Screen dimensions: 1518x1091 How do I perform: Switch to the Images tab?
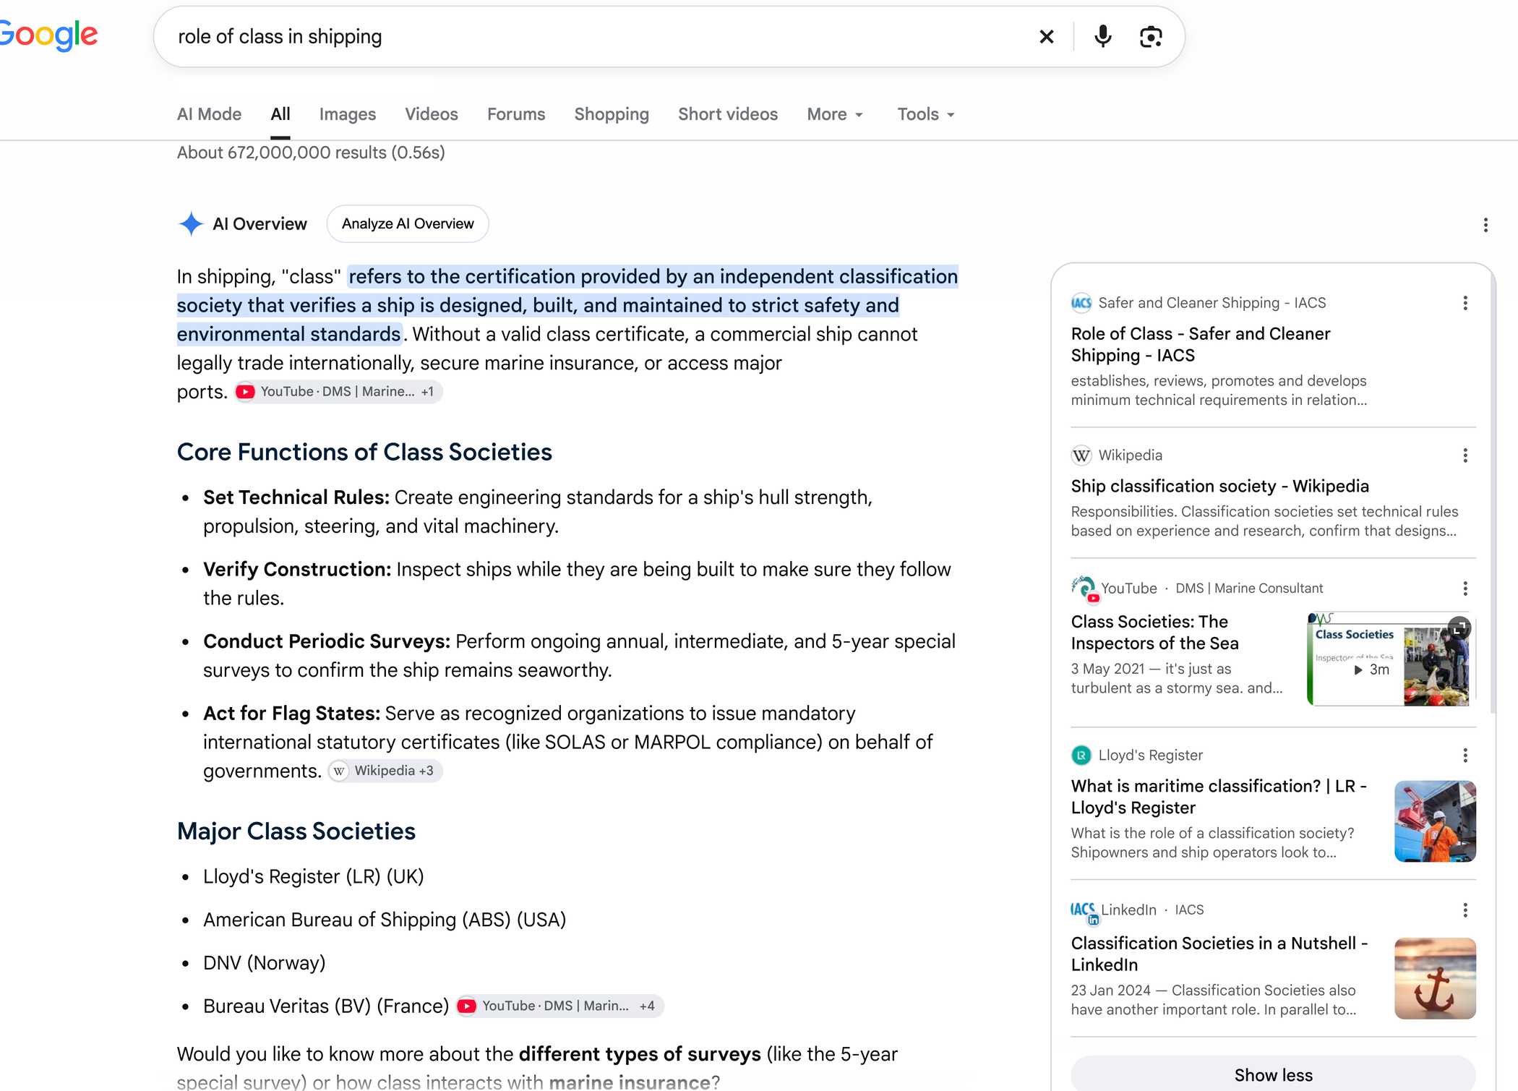(348, 114)
